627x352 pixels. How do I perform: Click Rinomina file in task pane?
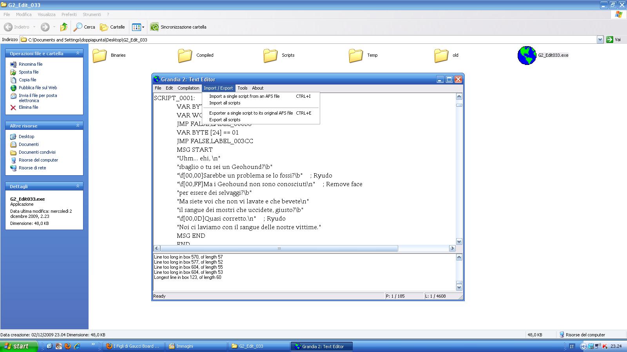30,64
